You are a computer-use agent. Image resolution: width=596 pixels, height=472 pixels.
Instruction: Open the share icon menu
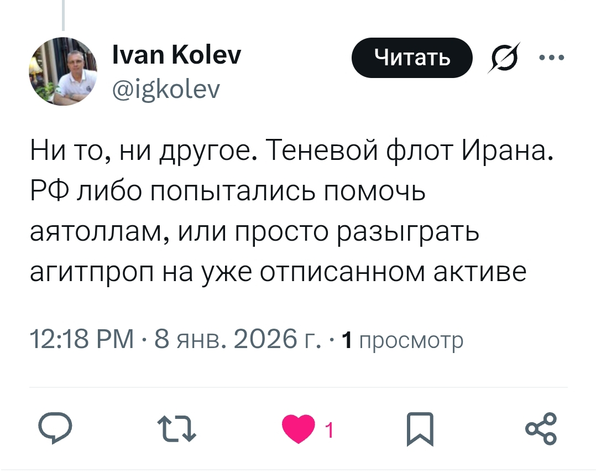coord(542,429)
